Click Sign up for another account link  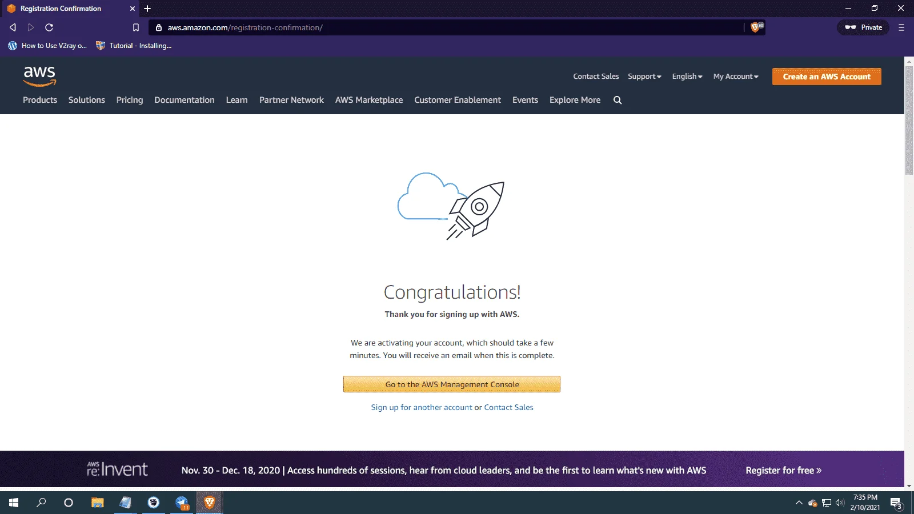pos(422,408)
